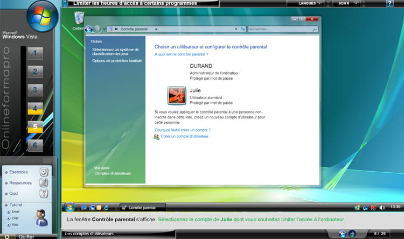Open game rating system selection link
The width and height of the screenshot is (404, 239).
115,52
